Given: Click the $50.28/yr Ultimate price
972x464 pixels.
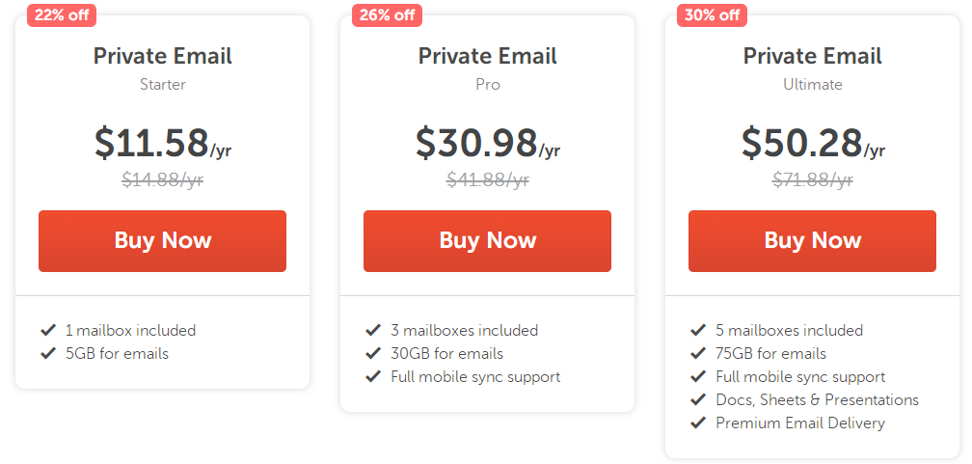Looking at the screenshot, I should coord(812,143).
